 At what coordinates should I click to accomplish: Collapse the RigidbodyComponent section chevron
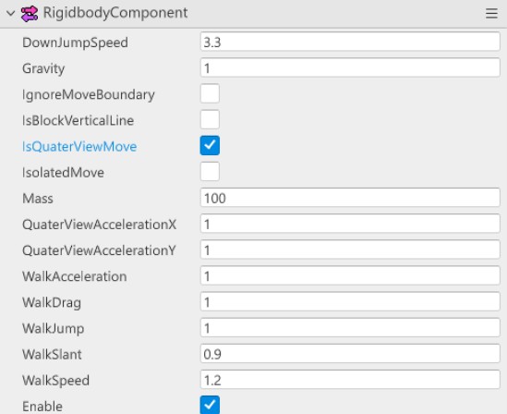11,14
